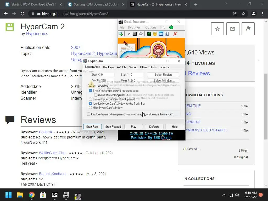Image resolution: width=268 pixels, height=201 pixels.
Task: Open a new browser tab
Action: (196, 4)
